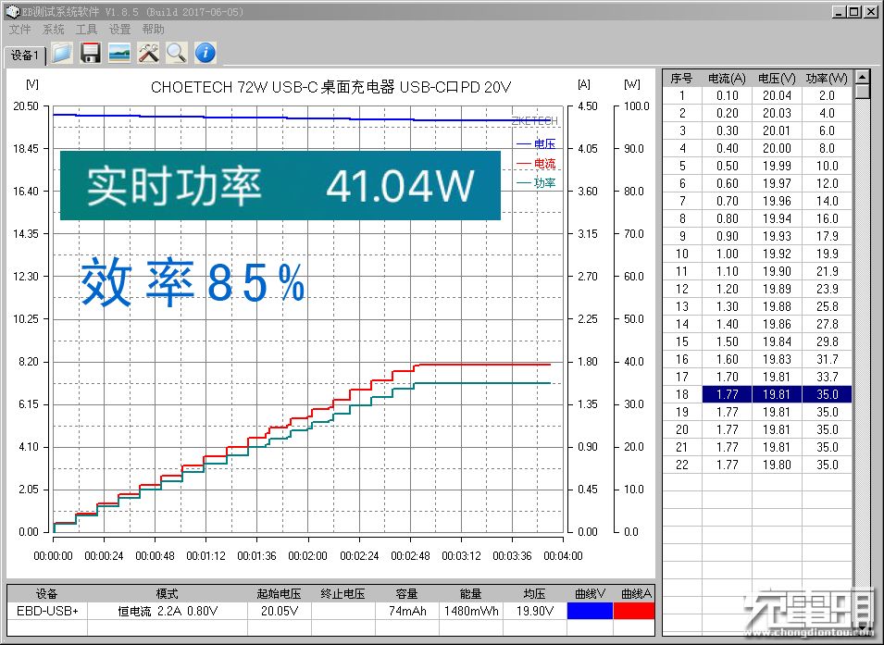Select the highlighted row 18 current 1.77

(727, 394)
